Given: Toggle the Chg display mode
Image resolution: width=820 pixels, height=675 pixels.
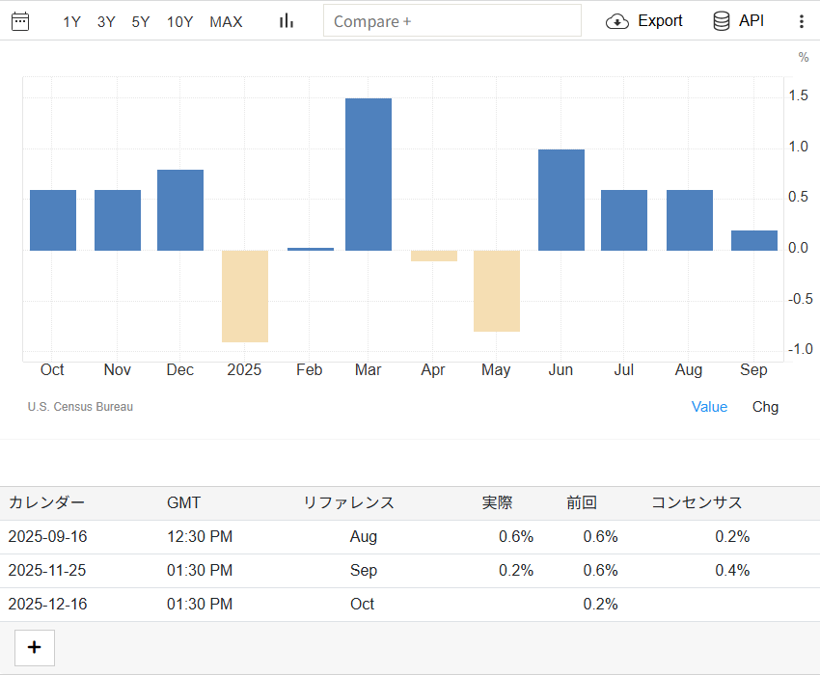Looking at the screenshot, I should coord(765,407).
